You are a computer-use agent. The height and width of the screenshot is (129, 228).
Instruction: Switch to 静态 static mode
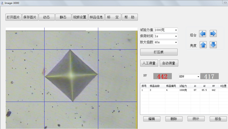[x=63, y=17]
